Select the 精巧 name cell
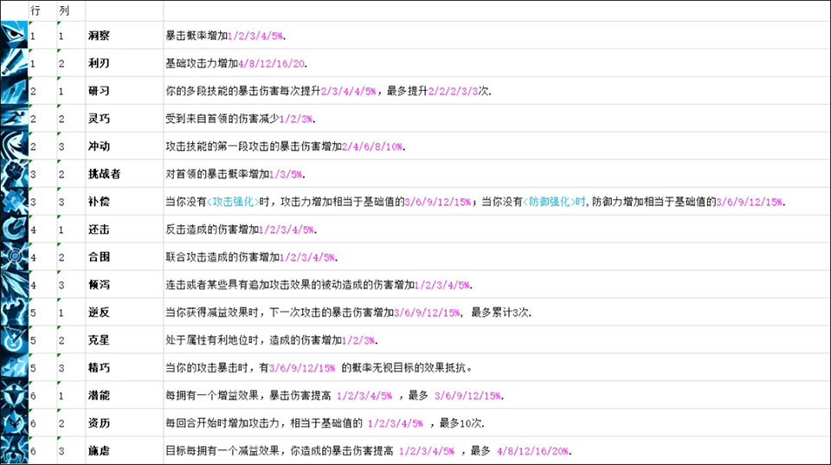831x465 pixels. [124, 367]
